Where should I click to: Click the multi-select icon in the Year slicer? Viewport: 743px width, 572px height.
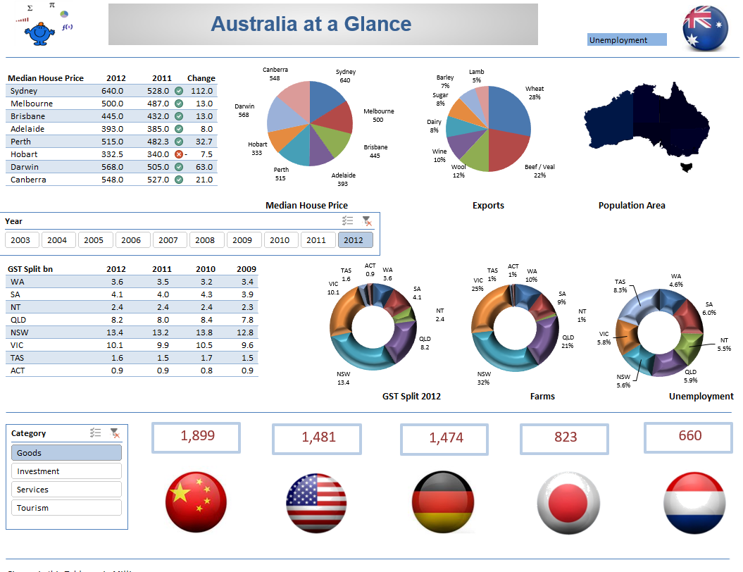[x=347, y=220]
